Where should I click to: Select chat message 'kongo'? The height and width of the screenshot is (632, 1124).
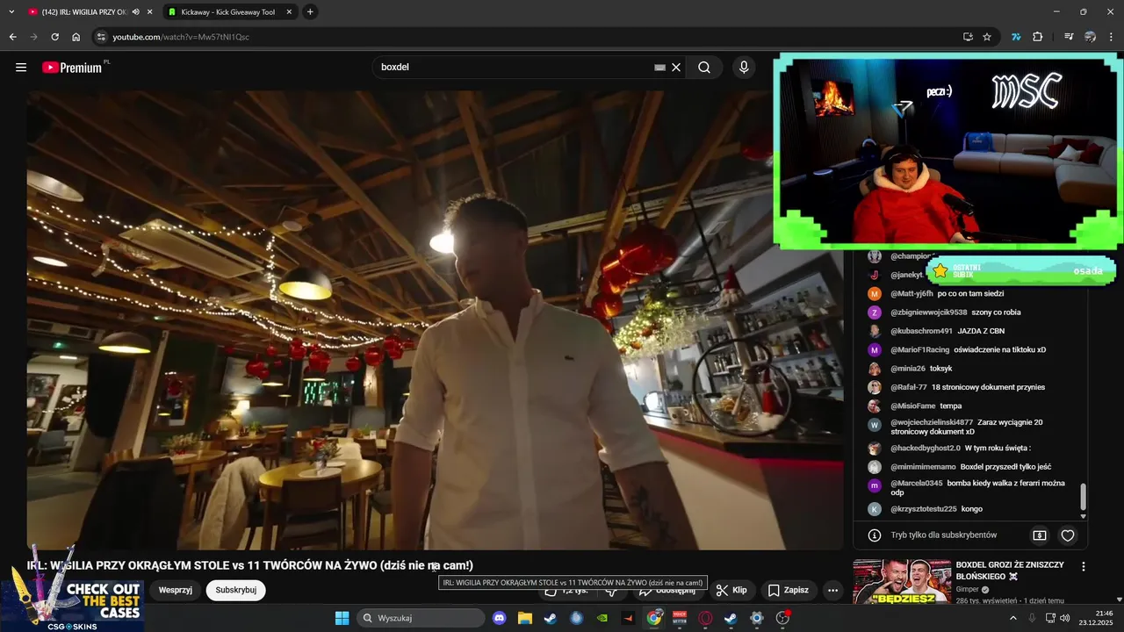pos(972,509)
